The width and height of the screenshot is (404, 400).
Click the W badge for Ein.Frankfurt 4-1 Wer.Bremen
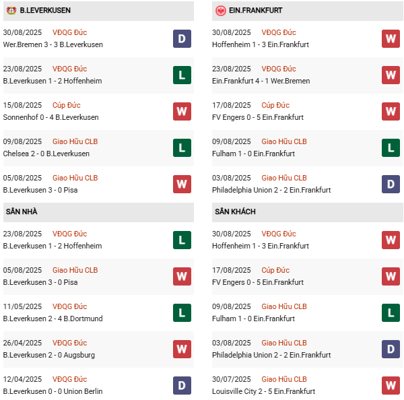(391, 75)
